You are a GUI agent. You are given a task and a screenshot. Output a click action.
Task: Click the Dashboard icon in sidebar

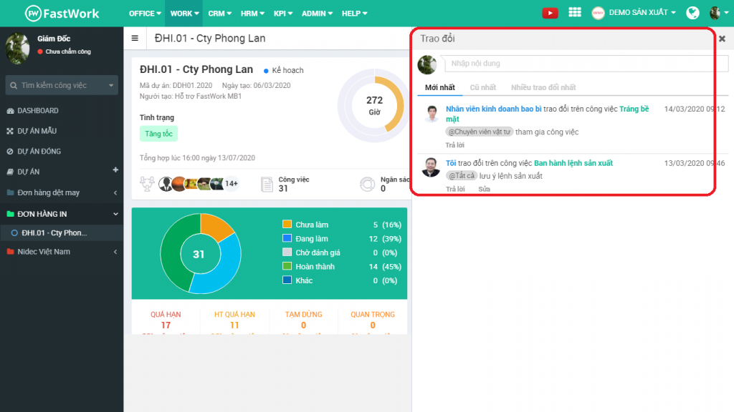(10, 111)
